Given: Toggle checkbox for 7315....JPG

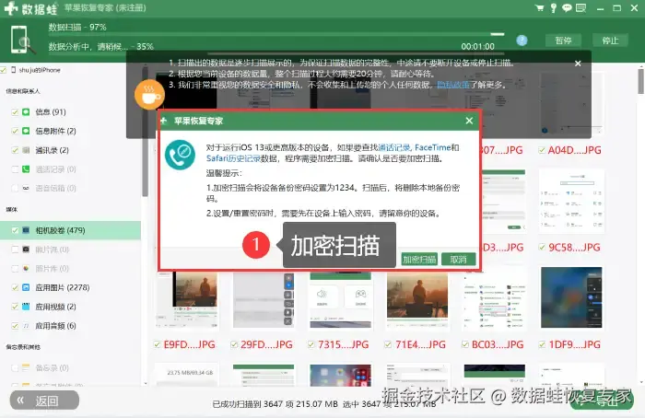Looking at the screenshot, I should 311,344.
